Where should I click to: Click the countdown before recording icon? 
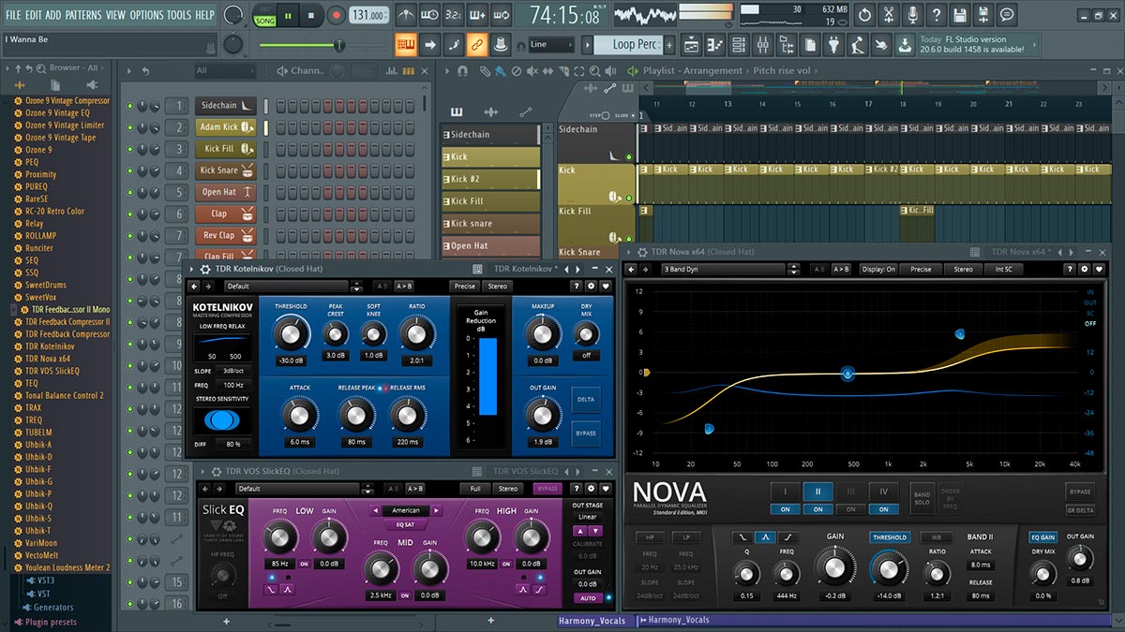[x=453, y=15]
